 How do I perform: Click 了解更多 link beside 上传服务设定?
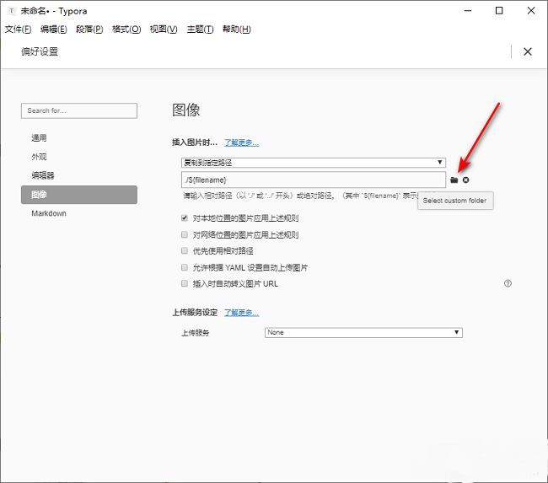(241, 313)
